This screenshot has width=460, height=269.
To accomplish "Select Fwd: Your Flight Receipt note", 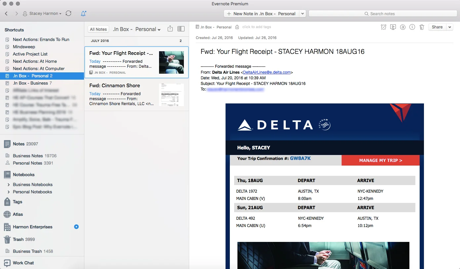I will (137, 62).
